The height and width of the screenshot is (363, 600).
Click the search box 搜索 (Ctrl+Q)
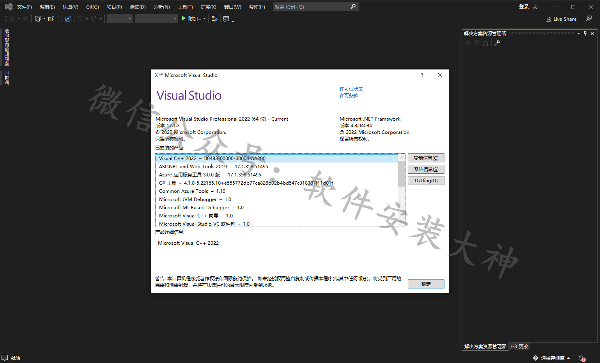(x=315, y=7)
